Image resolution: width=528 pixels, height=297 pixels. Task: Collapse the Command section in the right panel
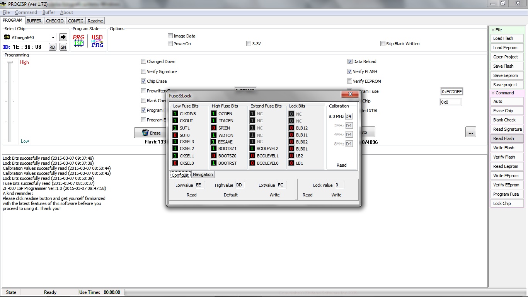[493, 93]
